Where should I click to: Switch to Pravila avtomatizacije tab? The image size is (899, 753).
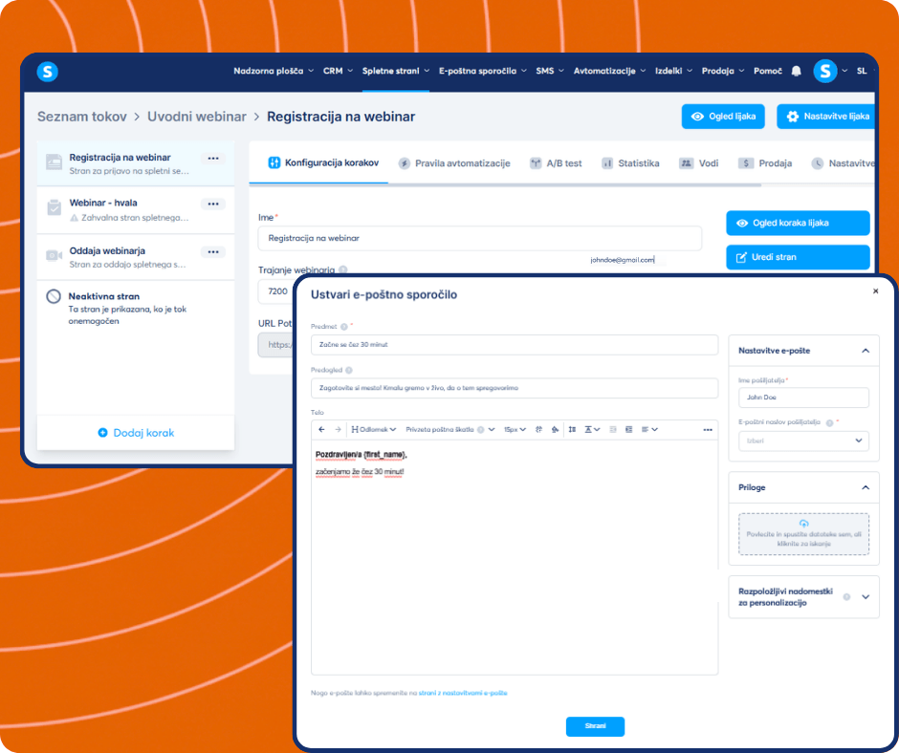tap(454, 163)
